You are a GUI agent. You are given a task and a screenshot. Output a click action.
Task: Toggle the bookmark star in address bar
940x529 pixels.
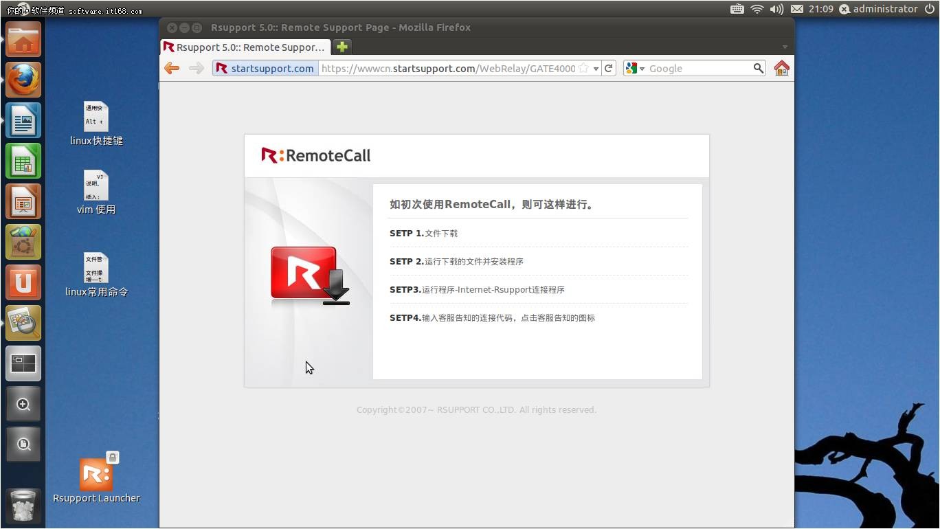point(585,68)
